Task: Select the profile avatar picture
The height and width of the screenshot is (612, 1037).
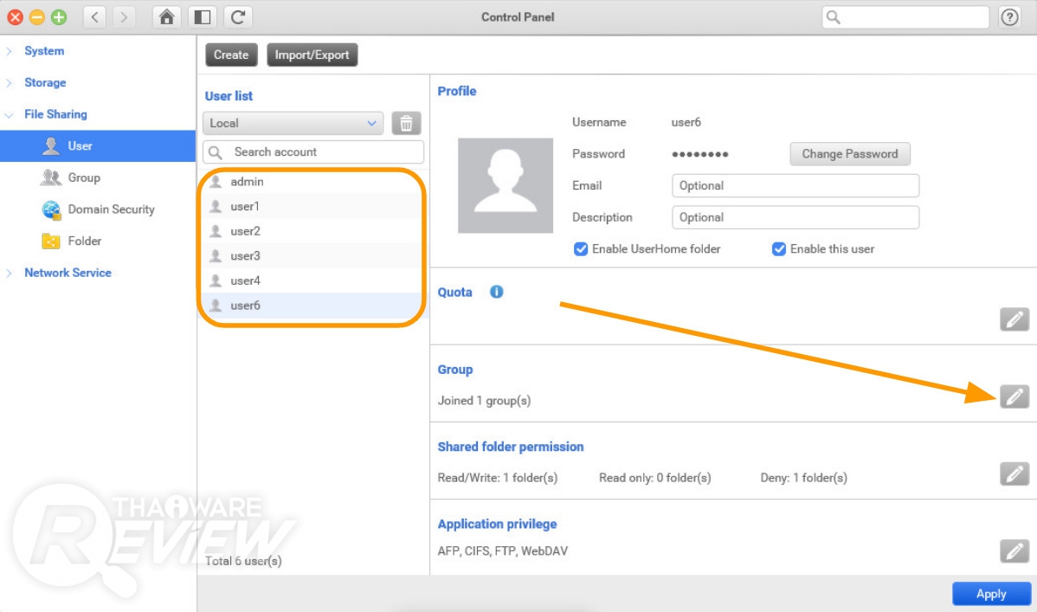Action: coord(506,185)
